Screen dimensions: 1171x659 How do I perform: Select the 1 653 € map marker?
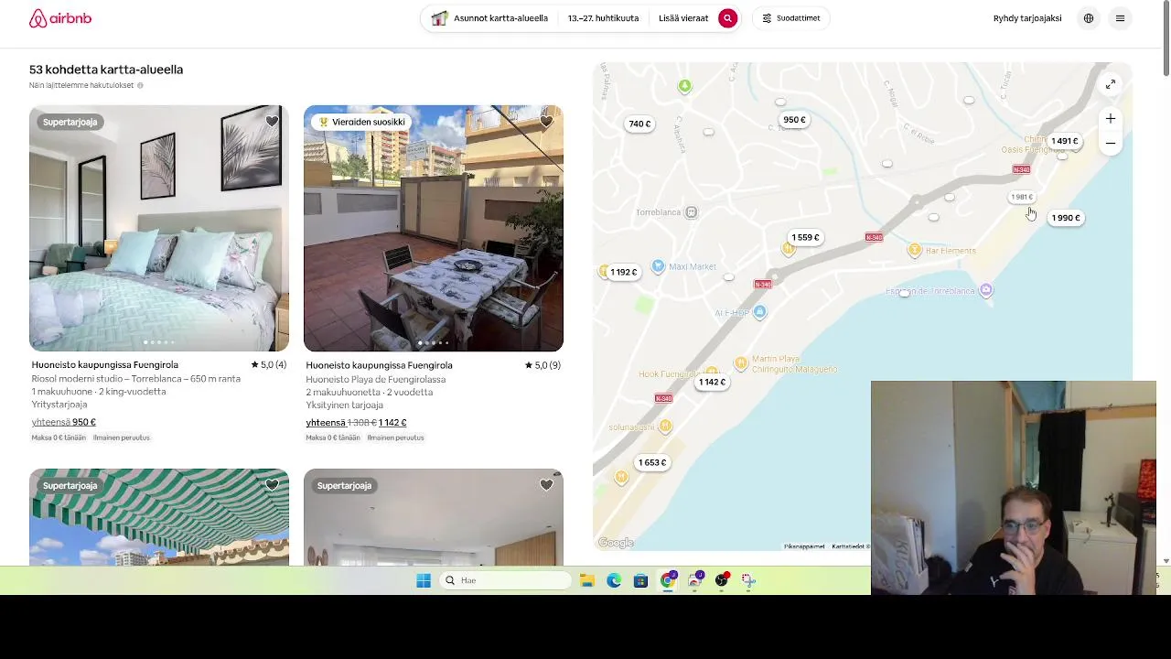pyautogui.click(x=652, y=462)
